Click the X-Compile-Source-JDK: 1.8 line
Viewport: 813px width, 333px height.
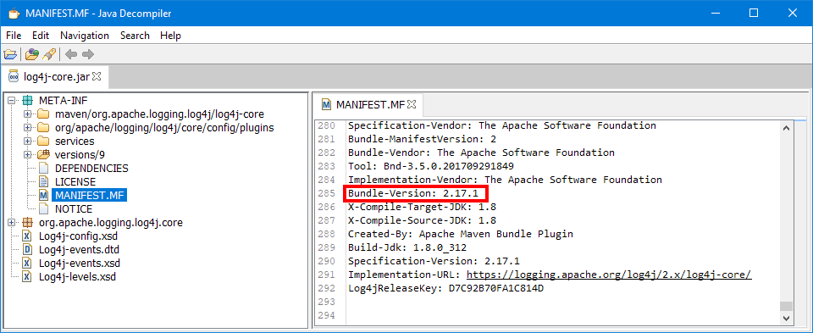point(422,220)
